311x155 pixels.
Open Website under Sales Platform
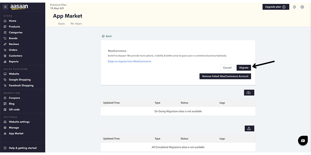pyautogui.click(x=14, y=74)
